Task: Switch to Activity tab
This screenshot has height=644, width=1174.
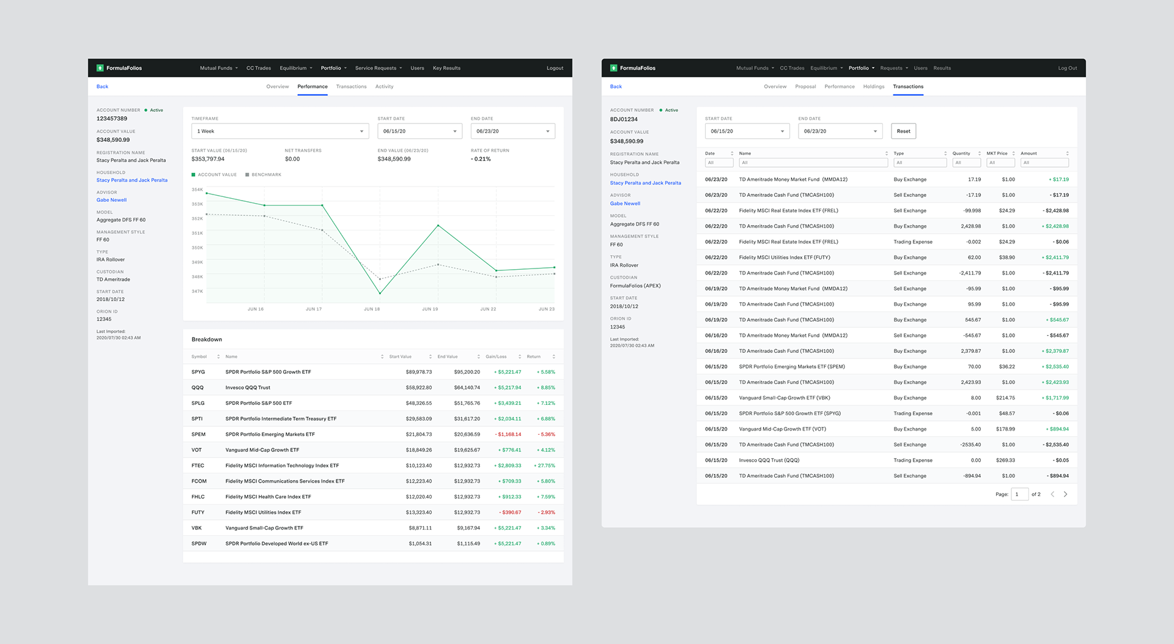Action: (384, 87)
